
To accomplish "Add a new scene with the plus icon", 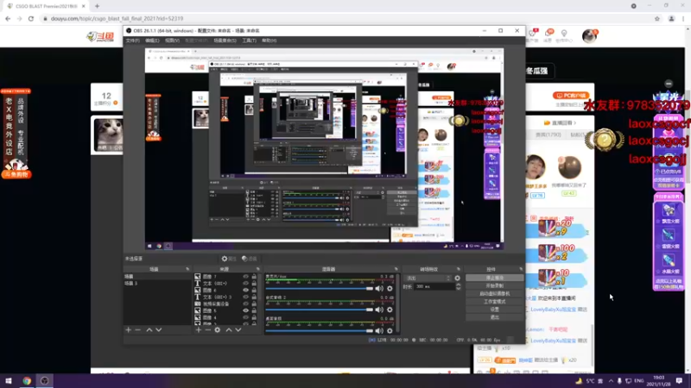I will click(128, 330).
